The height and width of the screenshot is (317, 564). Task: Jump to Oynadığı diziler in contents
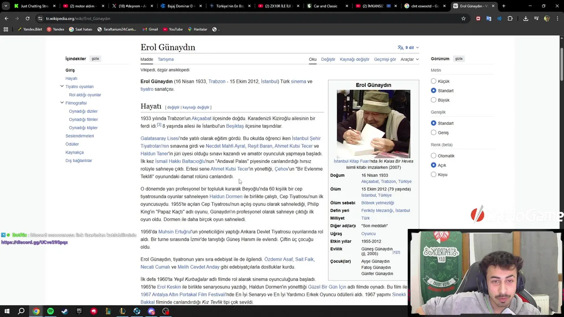[x=83, y=111]
